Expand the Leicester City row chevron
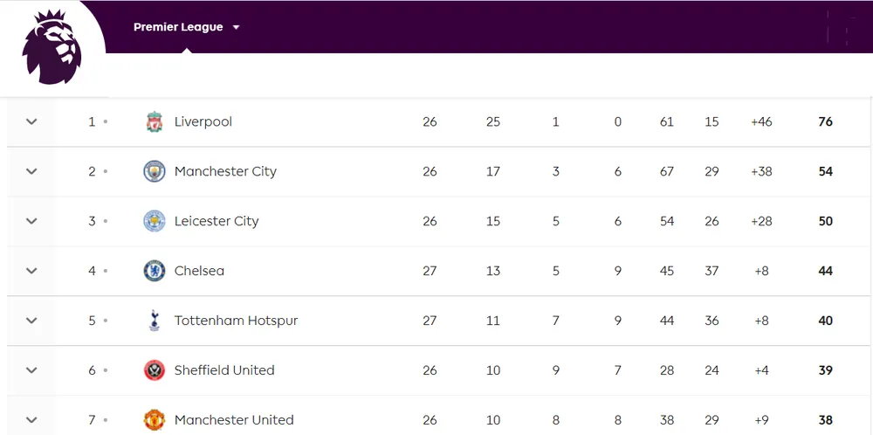The width and height of the screenshot is (873, 435). point(31,222)
